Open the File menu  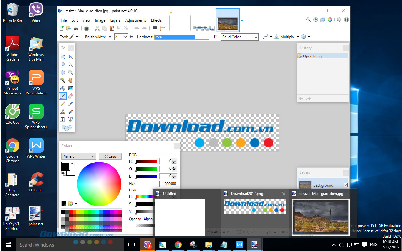coord(64,20)
